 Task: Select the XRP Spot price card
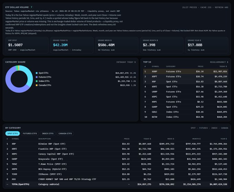pyautogui.click(x=27, y=45)
